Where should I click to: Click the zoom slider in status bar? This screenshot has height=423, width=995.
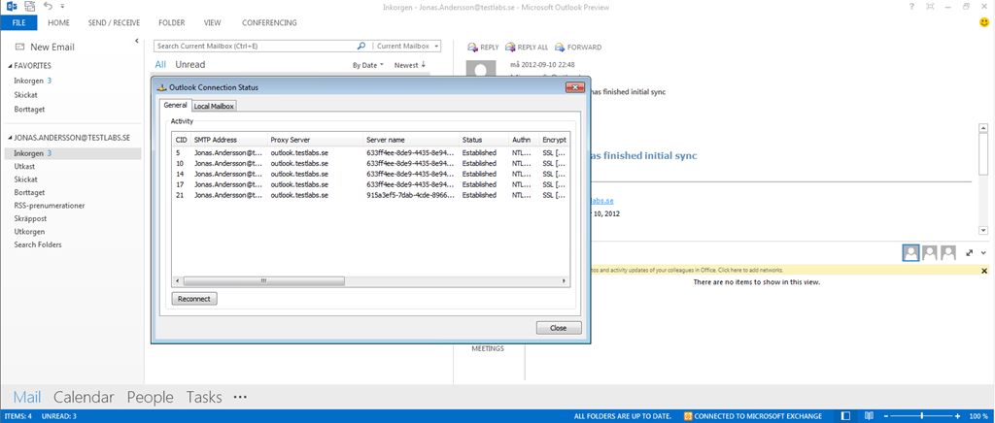pyautogui.click(x=924, y=416)
